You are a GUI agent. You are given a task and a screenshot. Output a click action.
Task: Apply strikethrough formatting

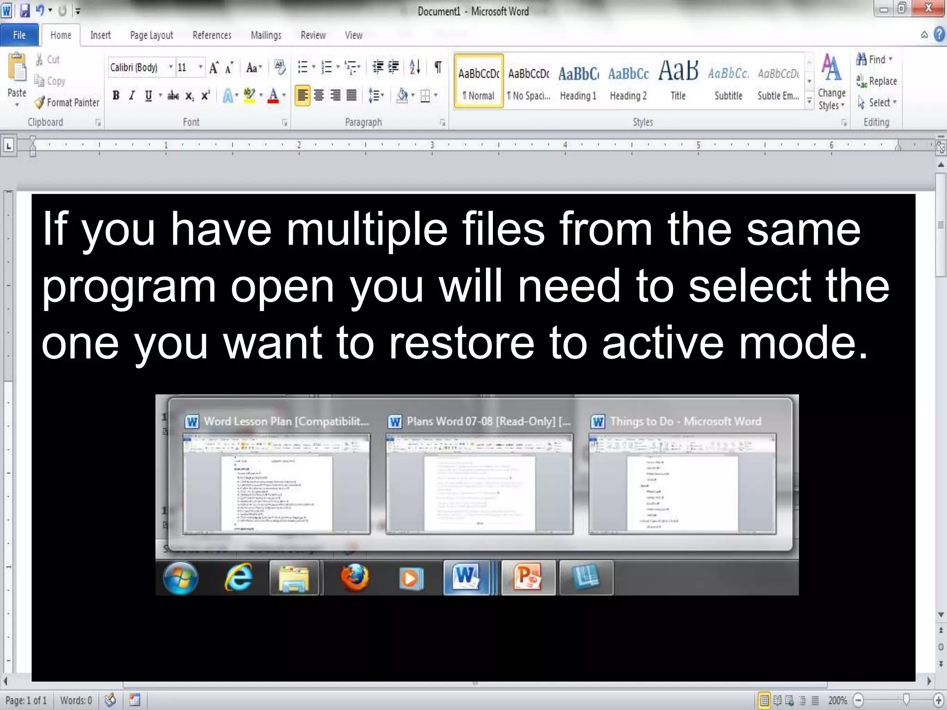[173, 96]
